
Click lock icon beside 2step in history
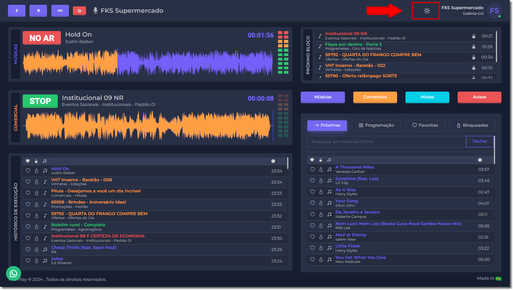[36, 261]
